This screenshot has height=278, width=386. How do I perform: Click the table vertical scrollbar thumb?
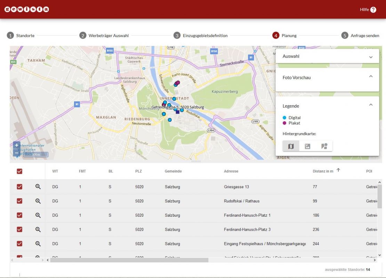click(379, 196)
